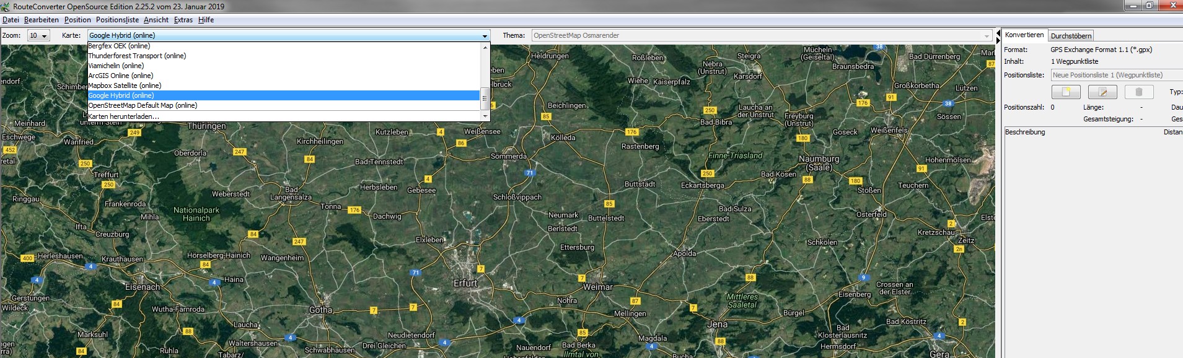Choose Mapbox Satellite map option
Screen dimensions: 1183x358
(125, 85)
